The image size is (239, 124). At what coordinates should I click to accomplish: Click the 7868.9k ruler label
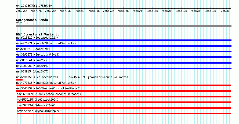(x=210, y=11)
